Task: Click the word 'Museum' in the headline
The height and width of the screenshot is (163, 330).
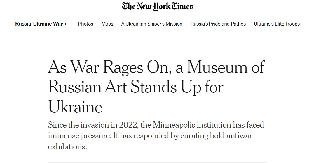Action: pos(217,67)
